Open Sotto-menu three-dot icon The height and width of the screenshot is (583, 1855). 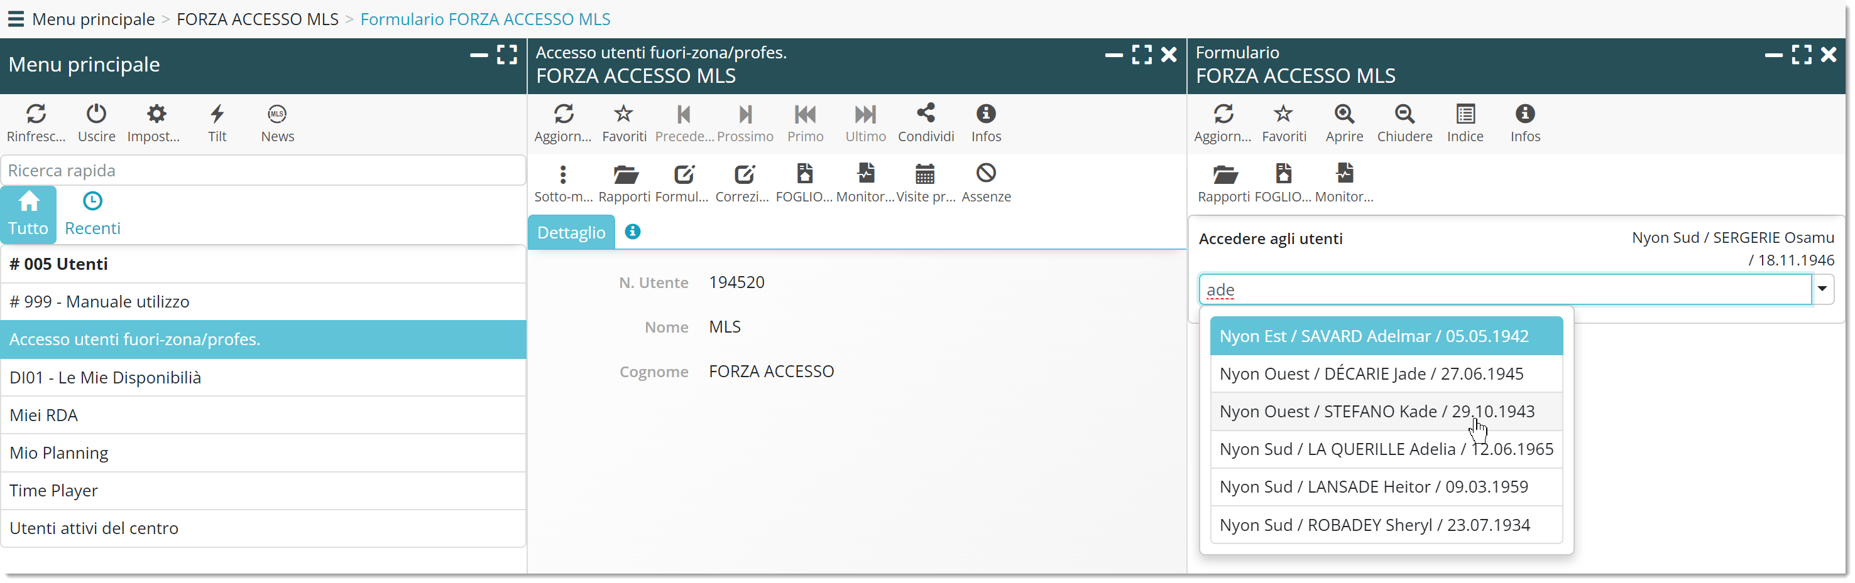click(563, 174)
